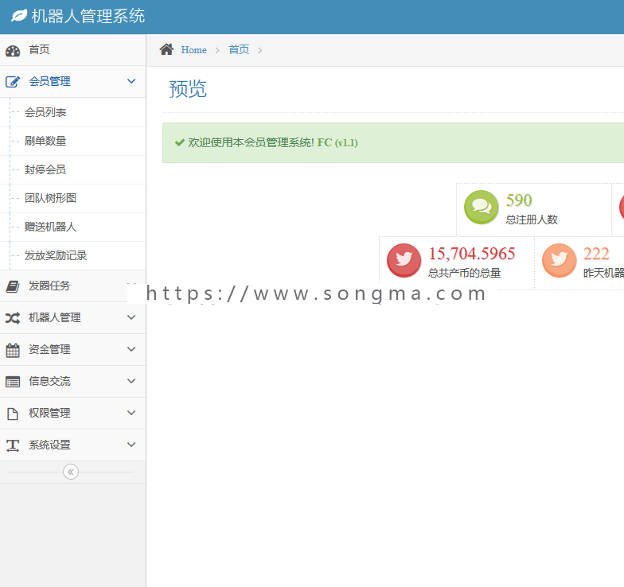624x587 pixels.
Task: Expand the 资金管理 chevron
Action: [x=131, y=349]
